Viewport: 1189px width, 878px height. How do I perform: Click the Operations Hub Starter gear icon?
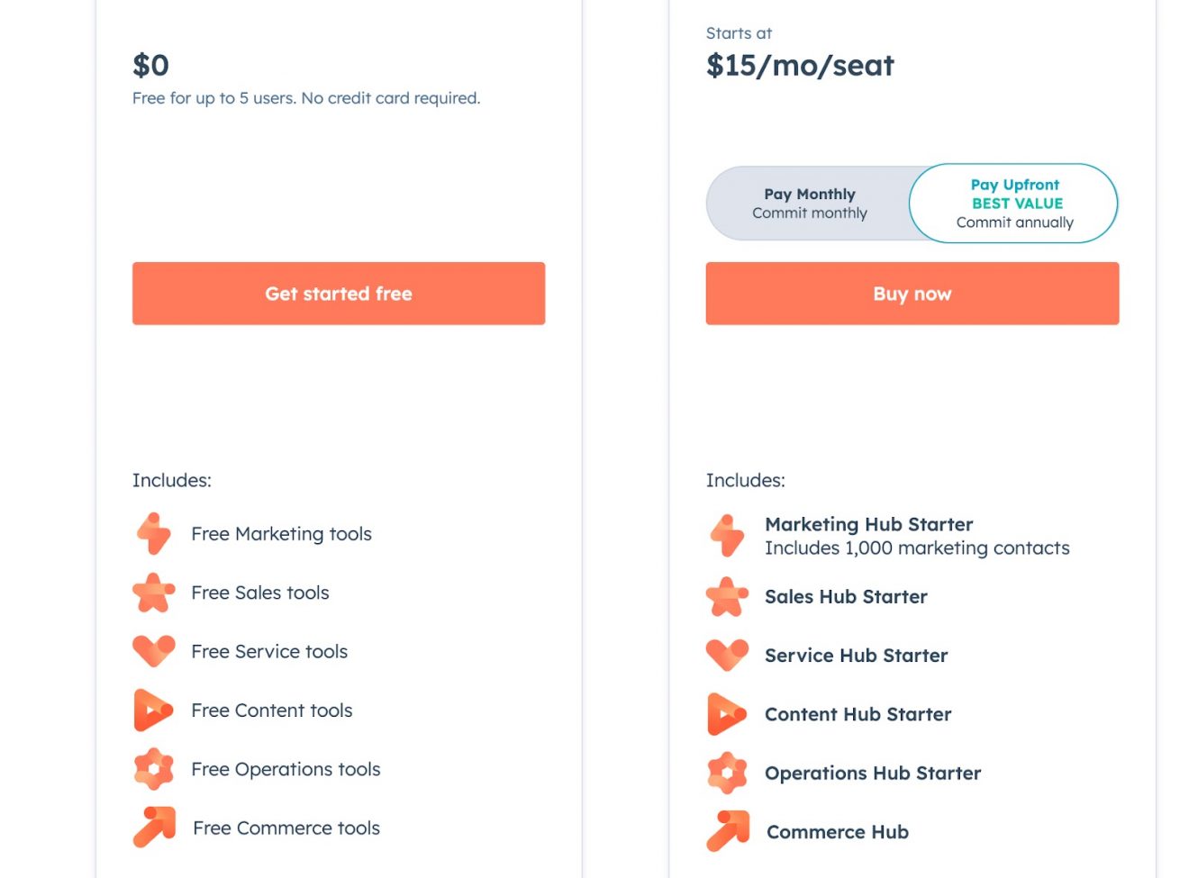tap(728, 773)
